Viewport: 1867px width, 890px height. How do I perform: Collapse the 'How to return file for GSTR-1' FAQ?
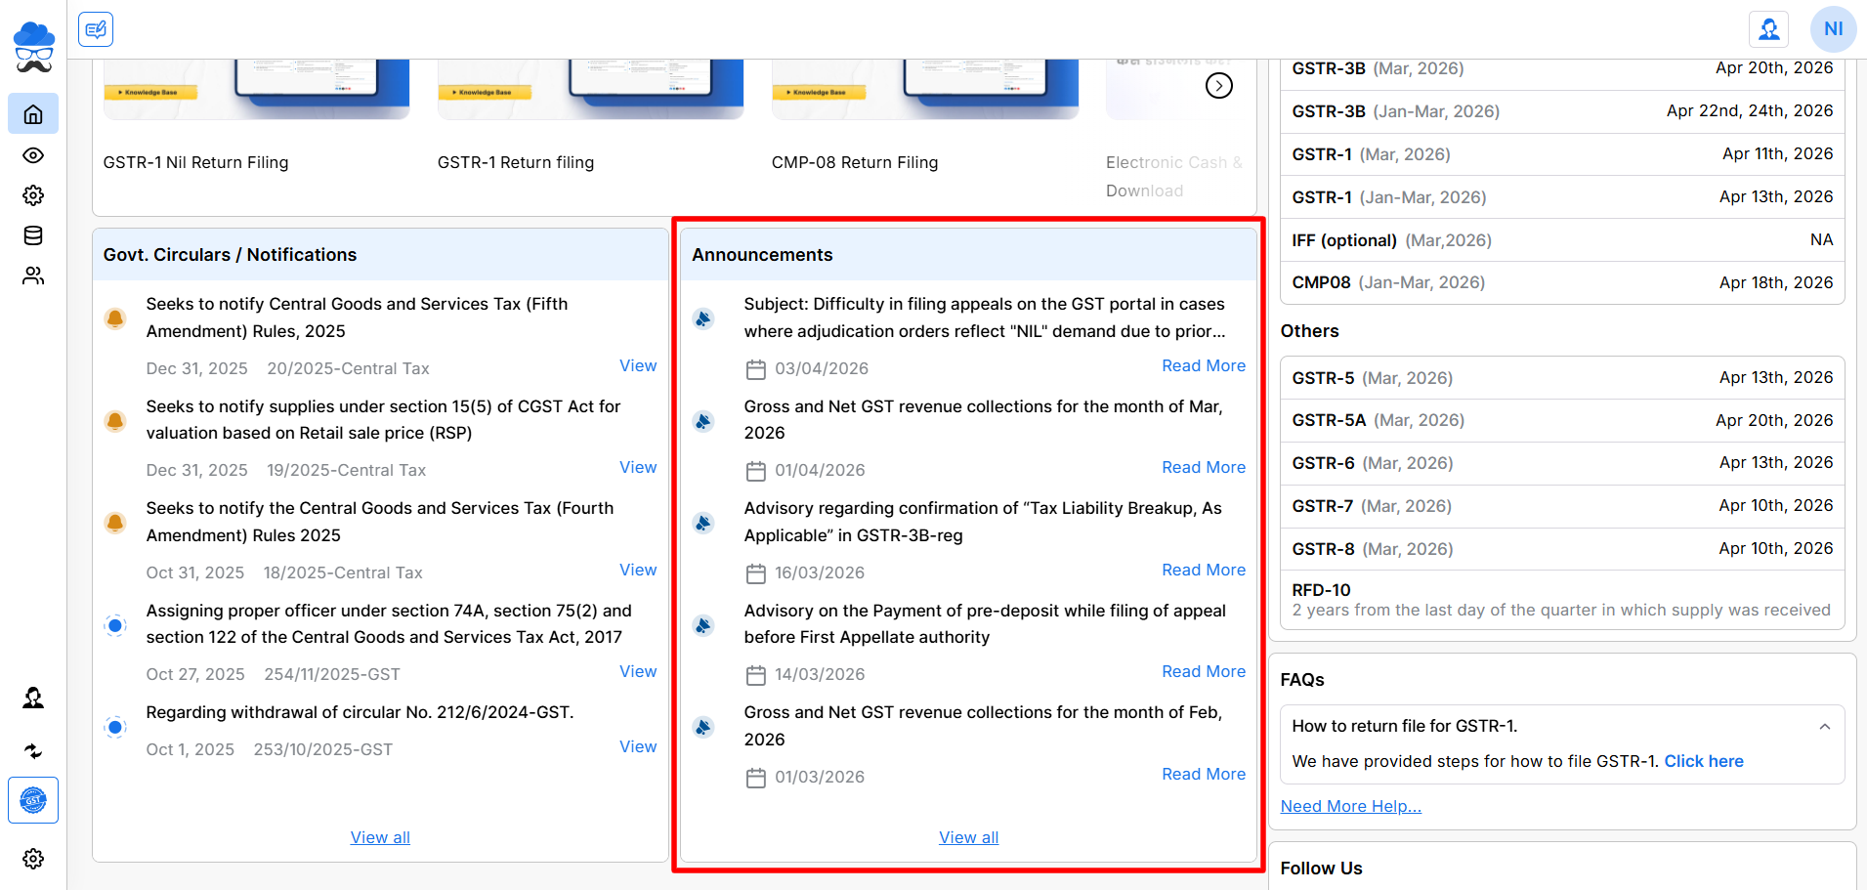point(1824,727)
